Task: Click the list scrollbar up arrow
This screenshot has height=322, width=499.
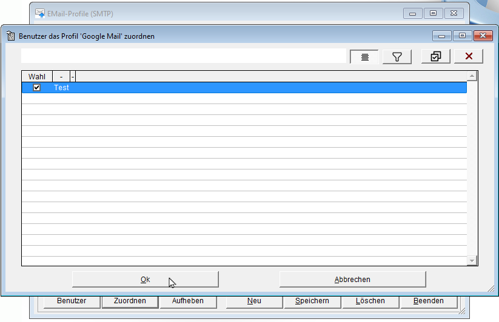Action: coord(472,76)
